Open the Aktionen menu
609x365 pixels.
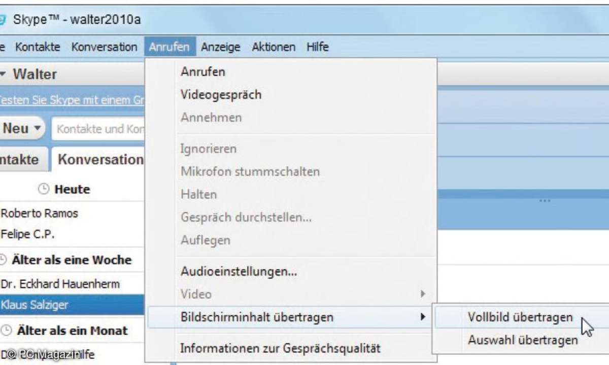[x=274, y=47]
